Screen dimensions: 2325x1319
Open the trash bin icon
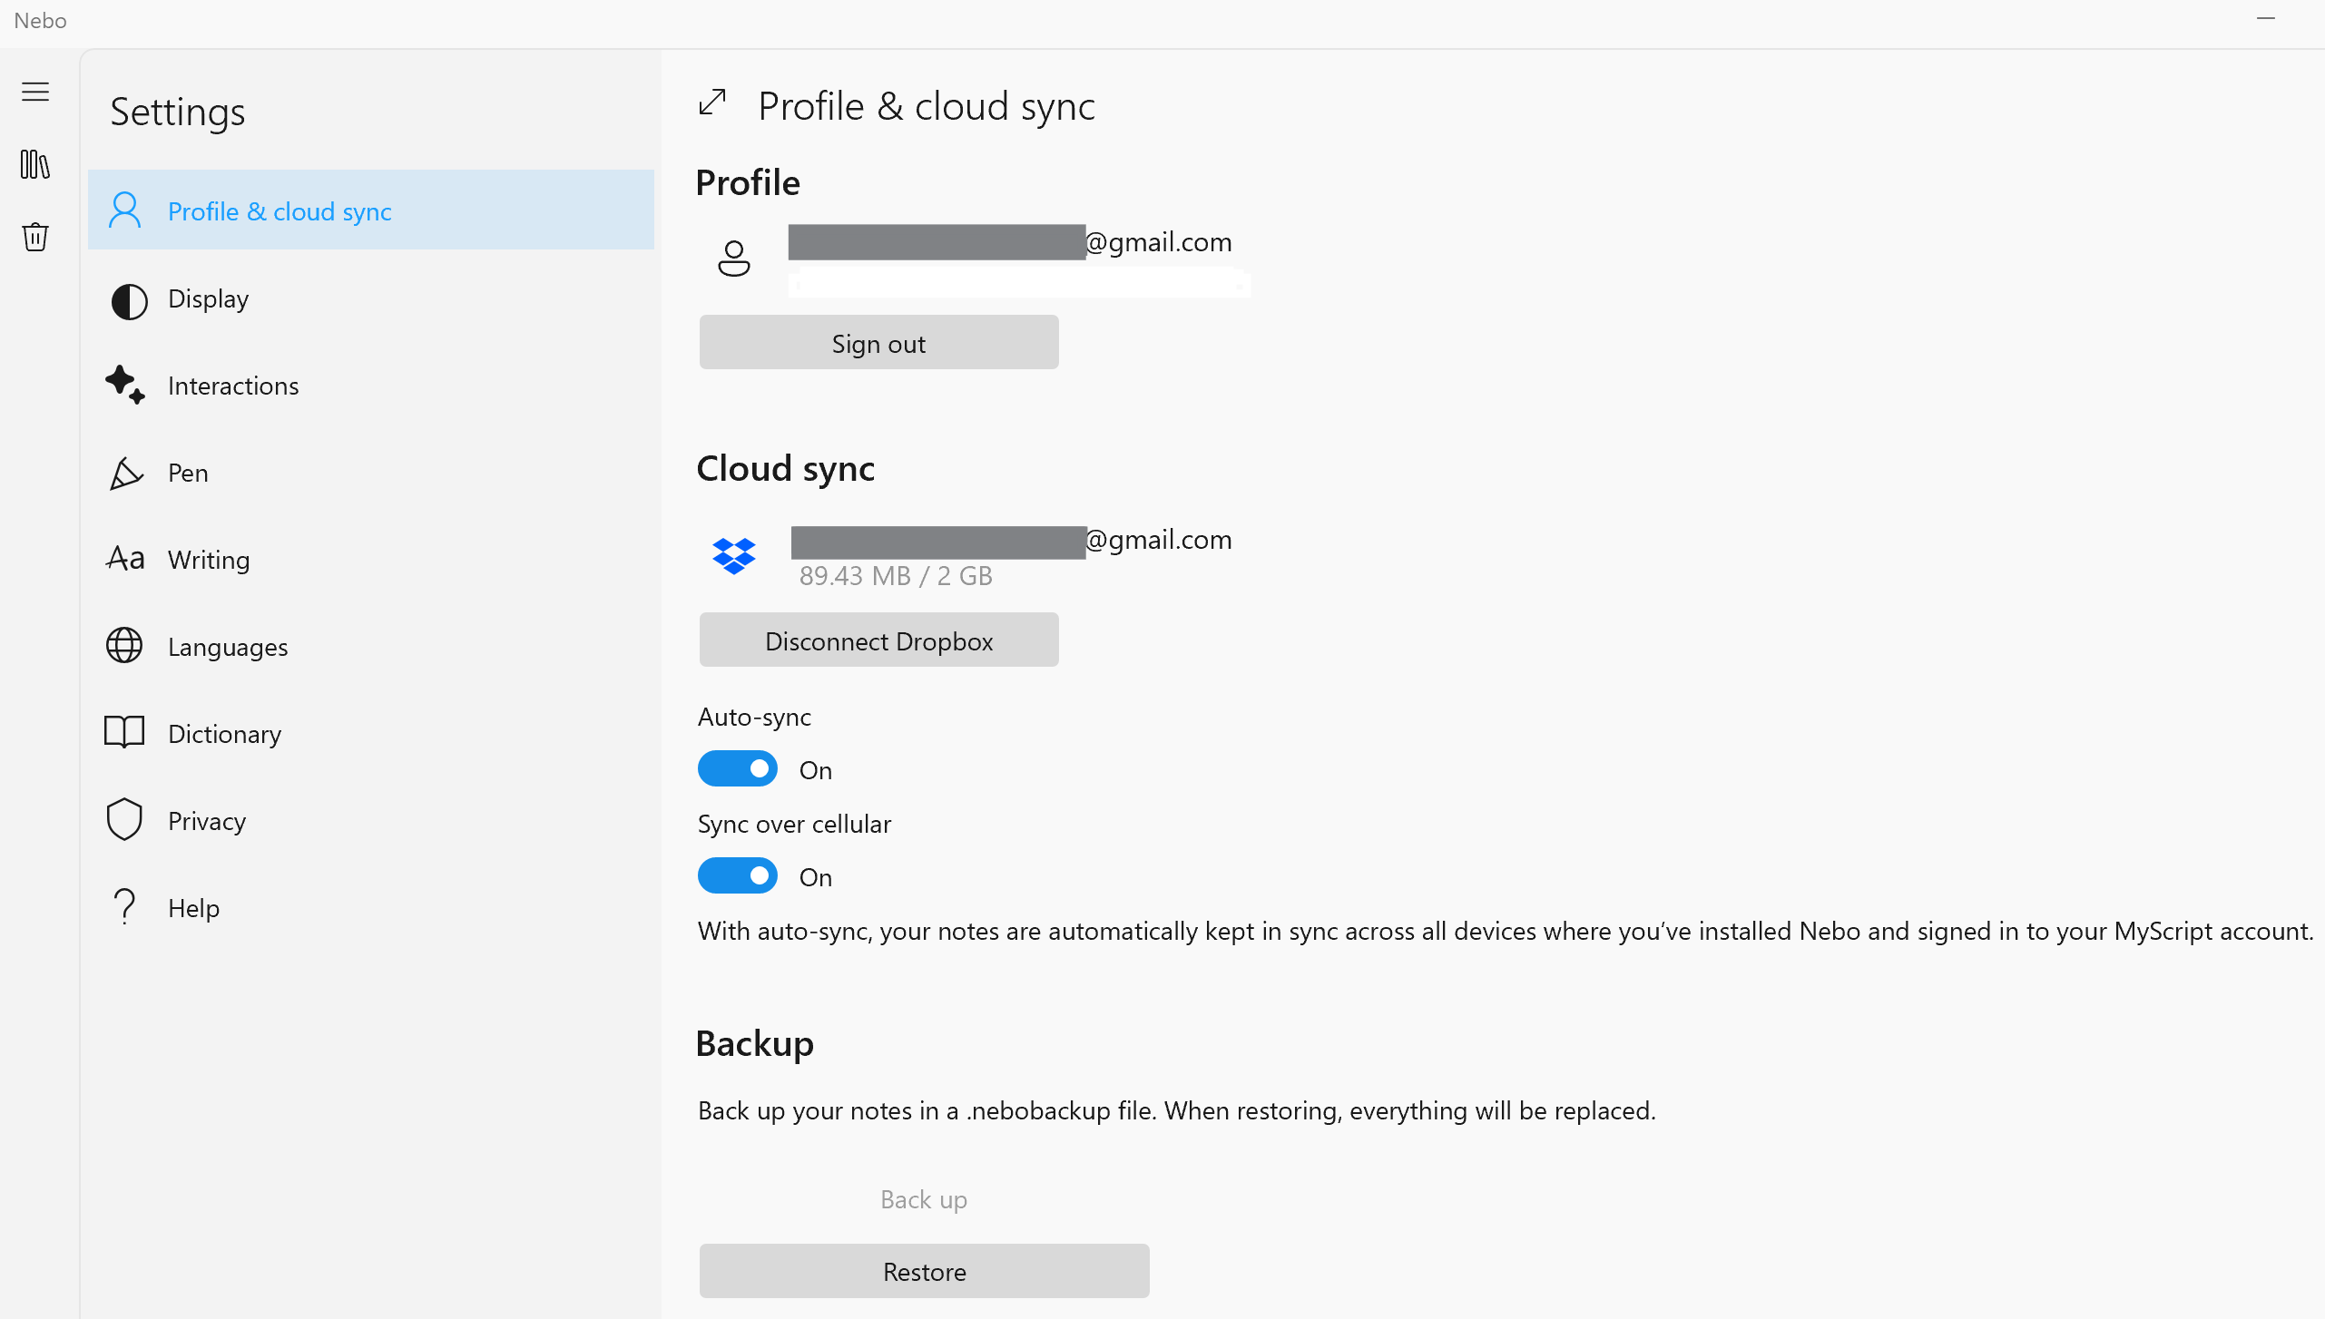coord(35,237)
